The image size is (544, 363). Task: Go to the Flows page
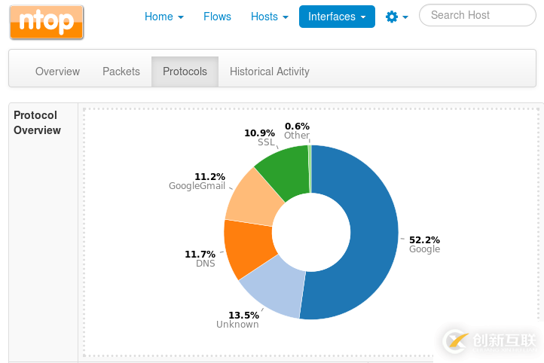[x=217, y=17]
